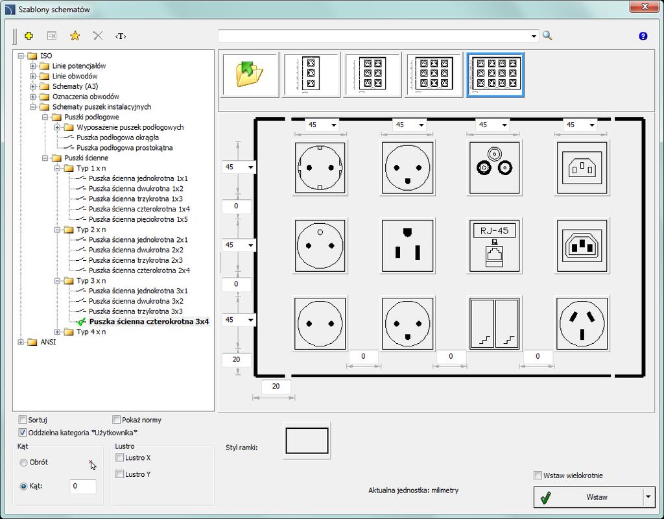The height and width of the screenshot is (519, 664).
Task: Click the plain two-pin socket bottom-left
Action: (320, 324)
